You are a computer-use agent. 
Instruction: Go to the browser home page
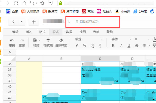point(24,3)
